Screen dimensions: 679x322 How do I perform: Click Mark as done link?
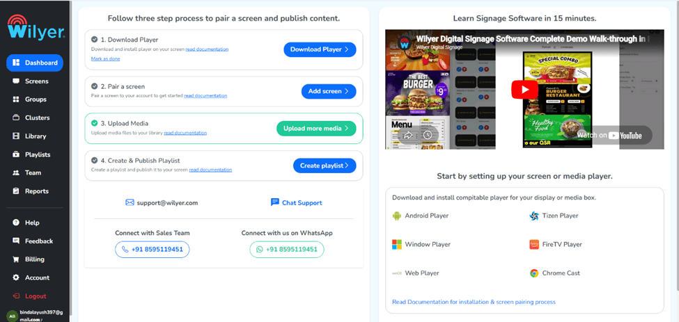pos(106,59)
